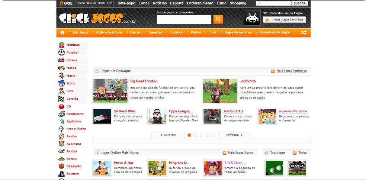Click the plus icon beside Mais Jogos Populares

tap(273, 71)
